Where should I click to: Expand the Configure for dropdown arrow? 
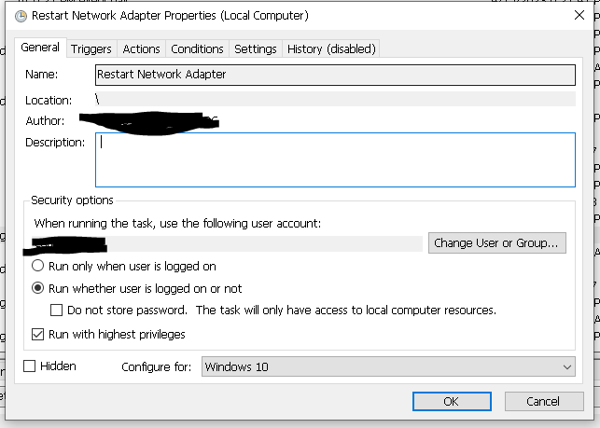(567, 367)
